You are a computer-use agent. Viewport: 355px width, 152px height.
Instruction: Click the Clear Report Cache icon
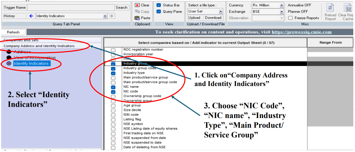[x=348, y=8]
